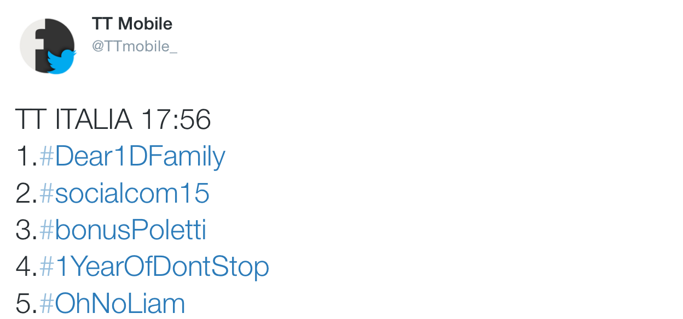Visit the @TTmobile_ handle link
The height and width of the screenshot is (319, 683).
coord(134,46)
